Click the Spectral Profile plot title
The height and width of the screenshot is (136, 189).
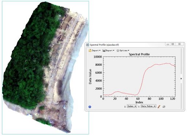click(x=139, y=54)
